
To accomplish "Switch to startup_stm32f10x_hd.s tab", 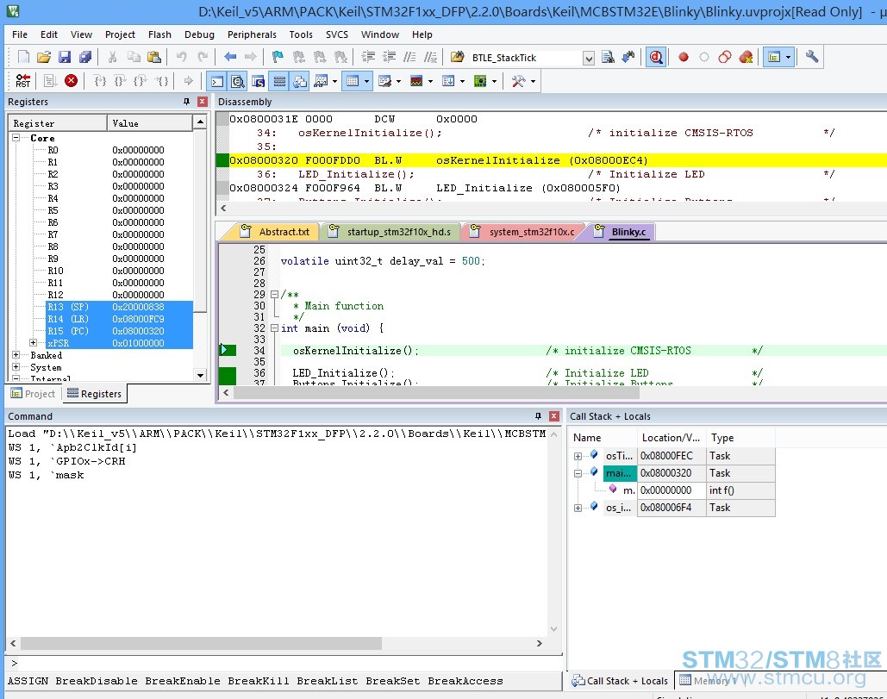I will (391, 232).
